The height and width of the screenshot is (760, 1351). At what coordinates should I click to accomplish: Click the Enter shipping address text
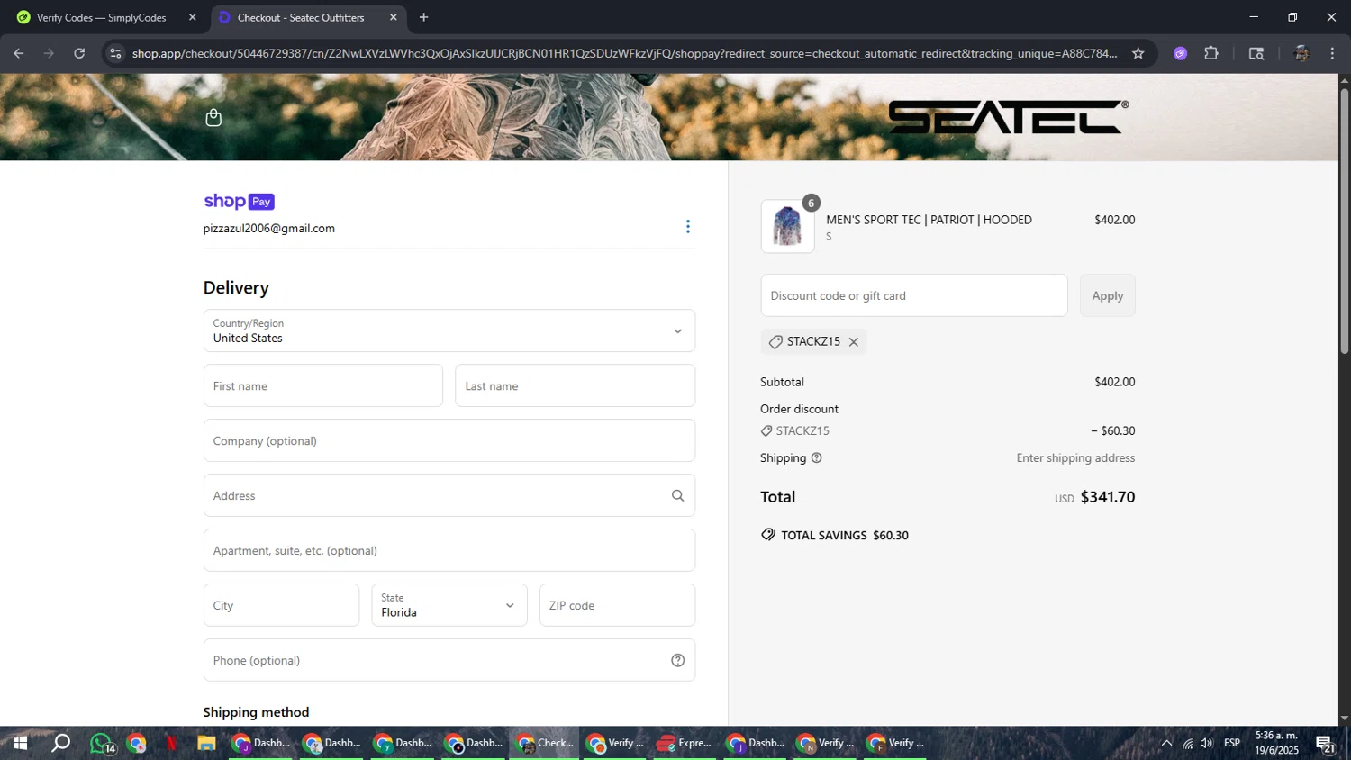[x=1075, y=457]
